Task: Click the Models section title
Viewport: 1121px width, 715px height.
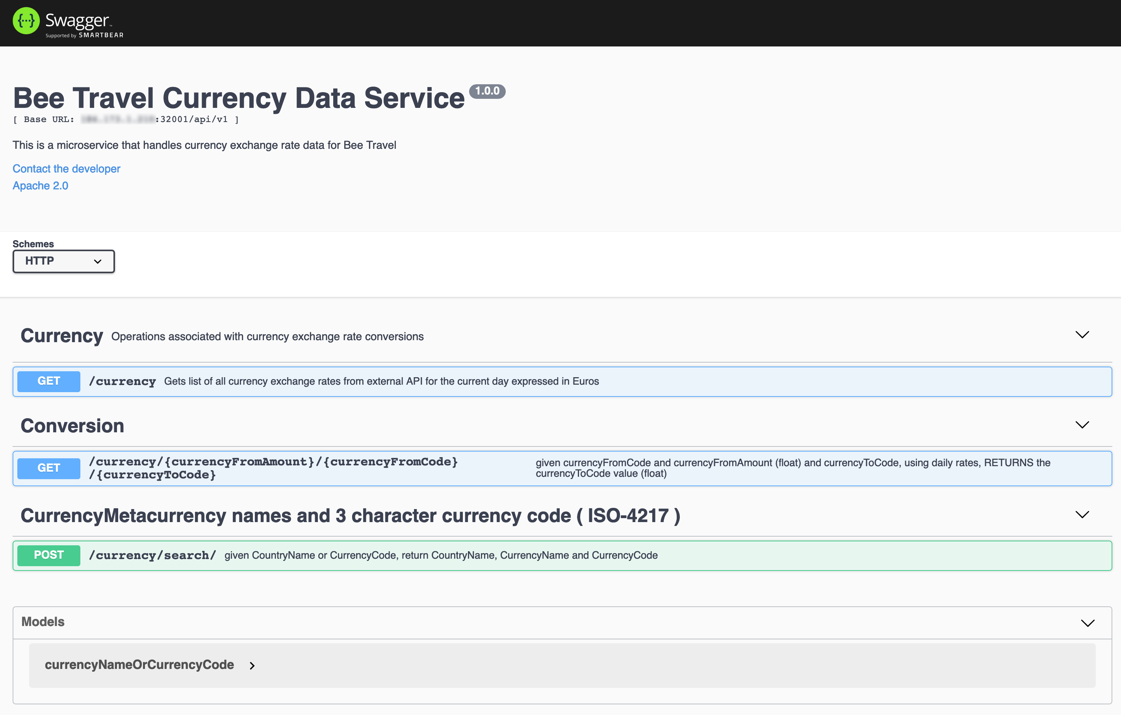Action: click(x=43, y=622)
